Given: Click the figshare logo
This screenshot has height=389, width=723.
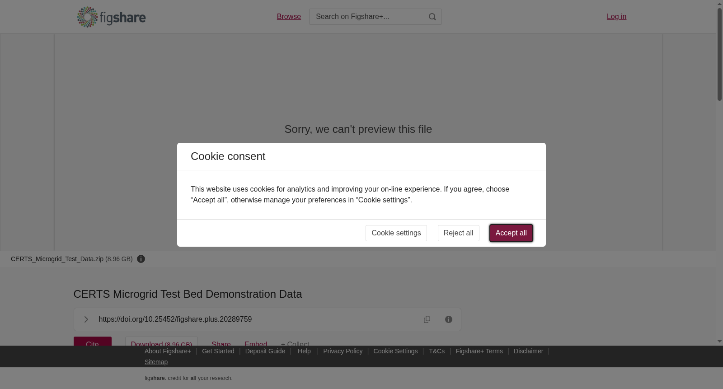Looking at the screenshot, I should (111, 17).
